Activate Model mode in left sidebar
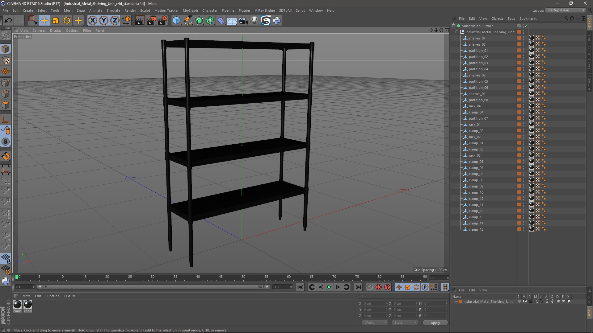This screenshot has width=593, height=333. [6, 49]
